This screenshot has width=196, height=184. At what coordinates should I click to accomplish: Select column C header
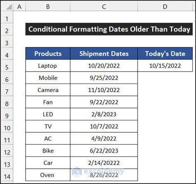(x=104, y=7)
